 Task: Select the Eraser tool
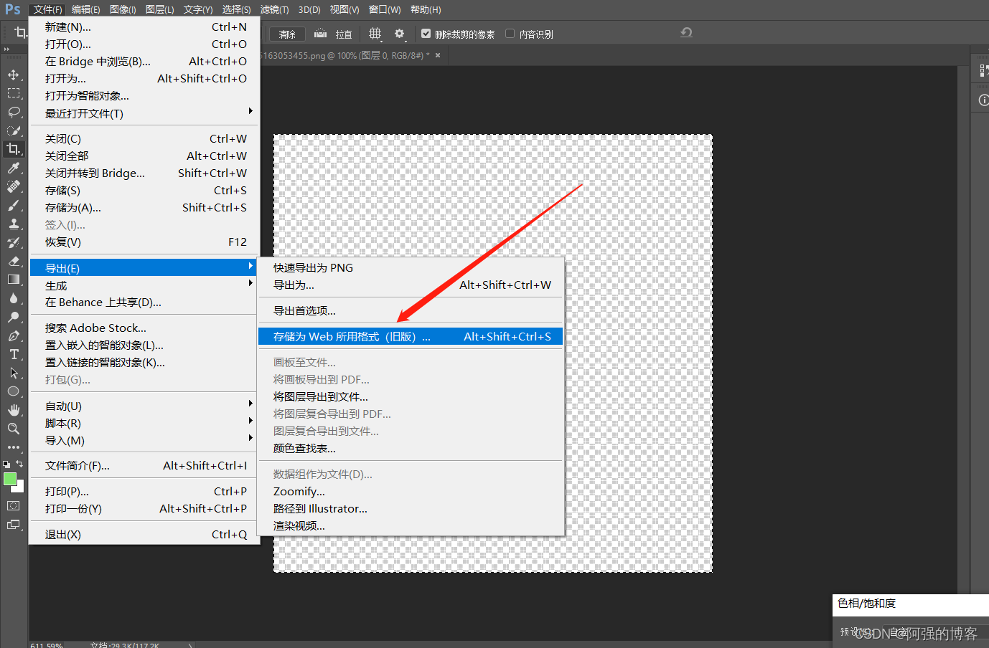tap(14, 261)
